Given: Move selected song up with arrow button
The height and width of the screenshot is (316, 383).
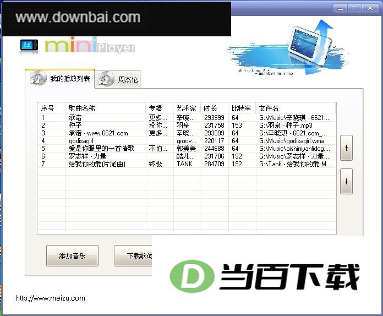Looking at the screenshot, I should [346, 148].
